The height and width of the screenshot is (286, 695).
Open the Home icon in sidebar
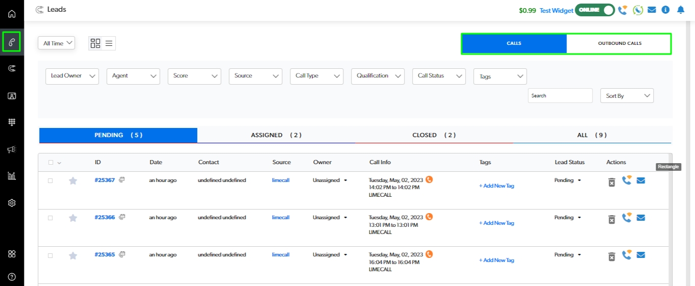point(12,14)
